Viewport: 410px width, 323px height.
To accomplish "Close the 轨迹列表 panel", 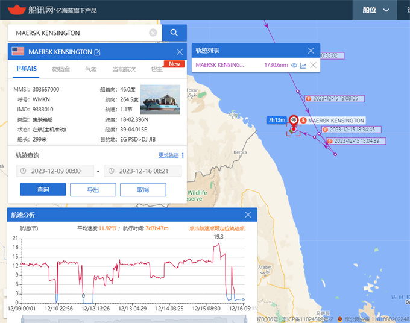I will (311, 51).
